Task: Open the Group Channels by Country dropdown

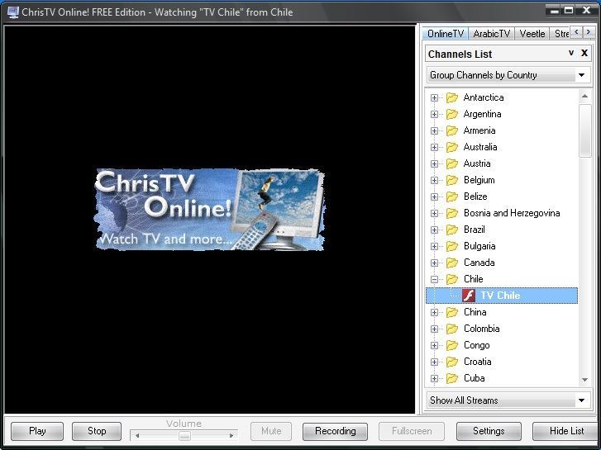Action: [x=508, y=75]
